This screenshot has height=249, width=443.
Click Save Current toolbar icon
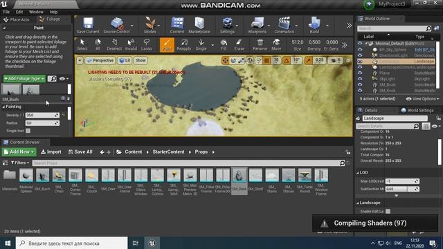click(88, 25)
